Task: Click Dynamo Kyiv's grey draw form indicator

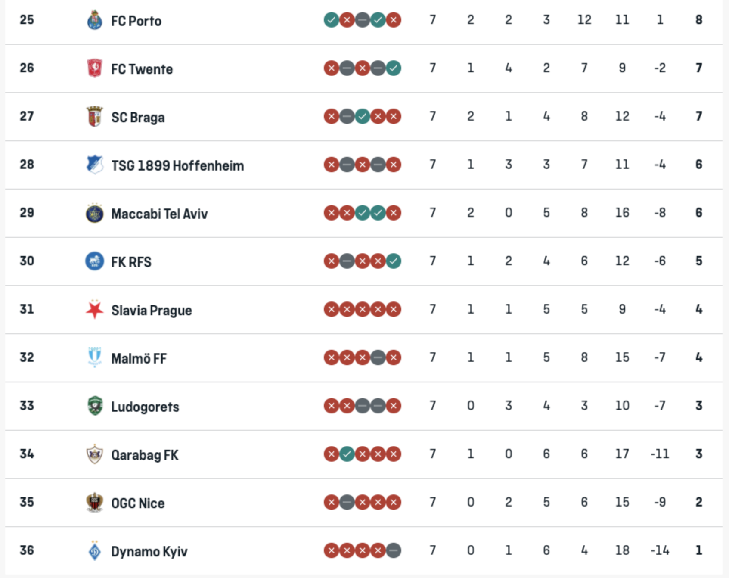Action: coord(394,550)
